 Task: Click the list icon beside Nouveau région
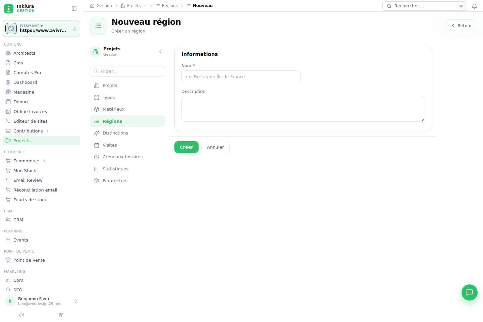(98, 26)
